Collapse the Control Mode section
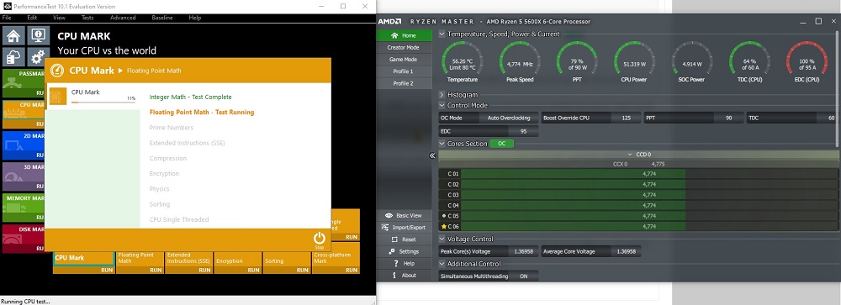 (442, 106)
